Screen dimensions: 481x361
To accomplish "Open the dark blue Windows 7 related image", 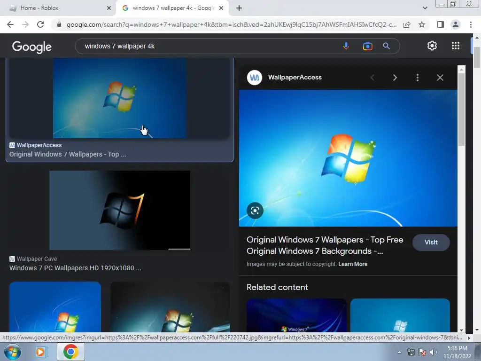I will pyautogui.click(x=296, y=315).
